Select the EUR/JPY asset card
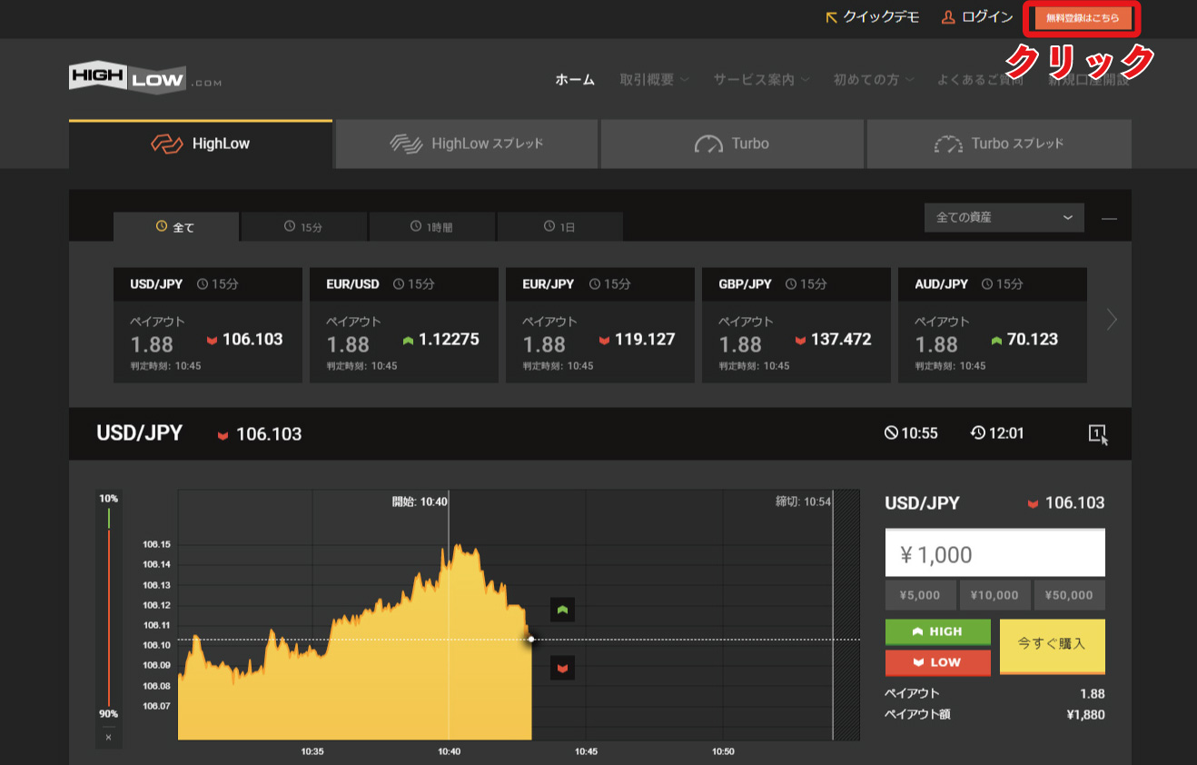Image resolution: width=1197 pixels, height=765 pixels. click(600, 325)
